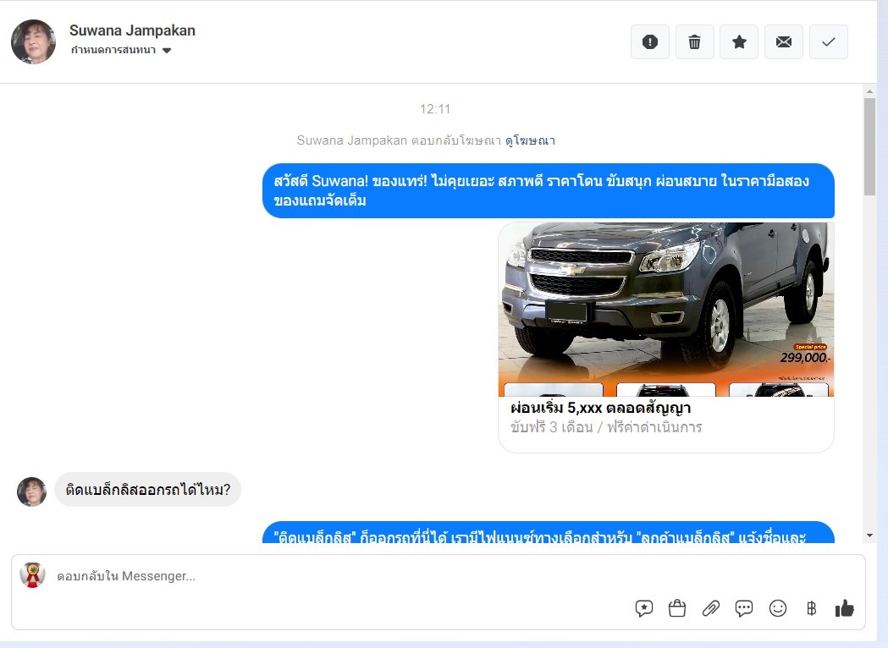
Task: Mark conversation as done with the checkmark
Action: click(x=829, y=42)
